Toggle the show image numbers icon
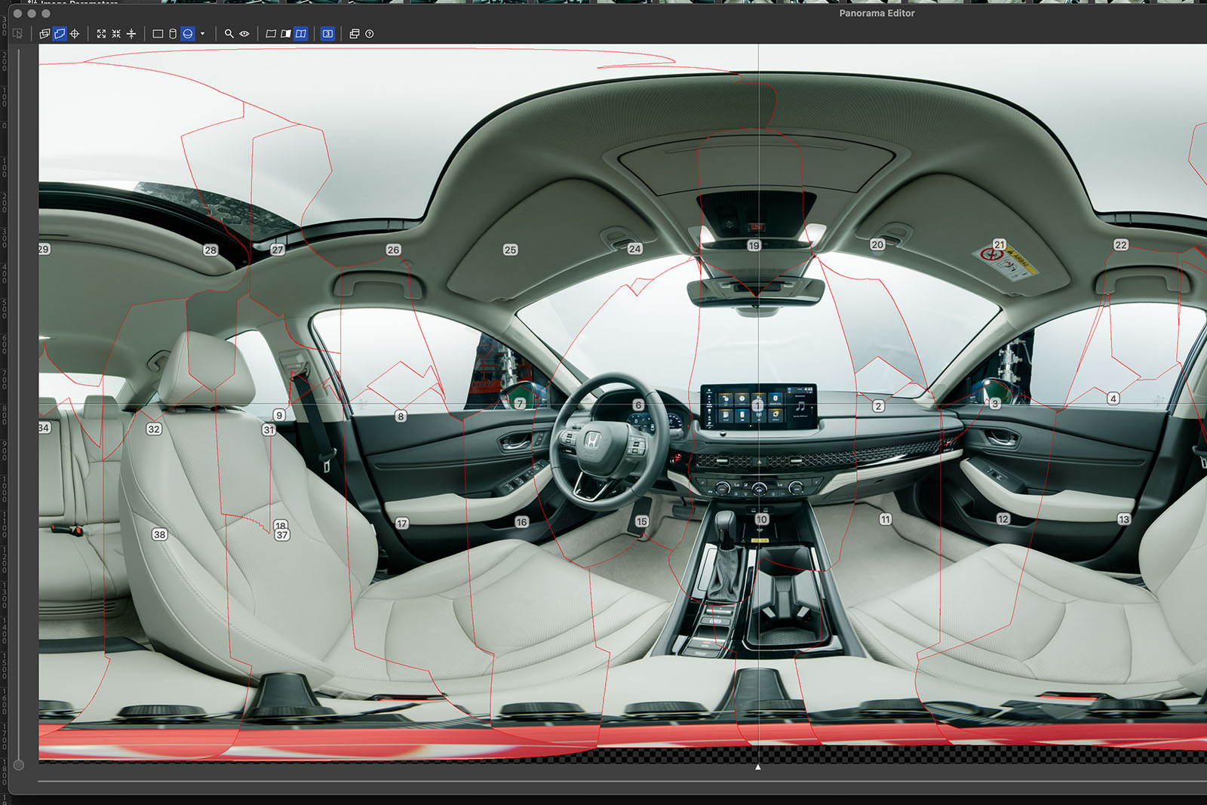 (x=327, y=33)
